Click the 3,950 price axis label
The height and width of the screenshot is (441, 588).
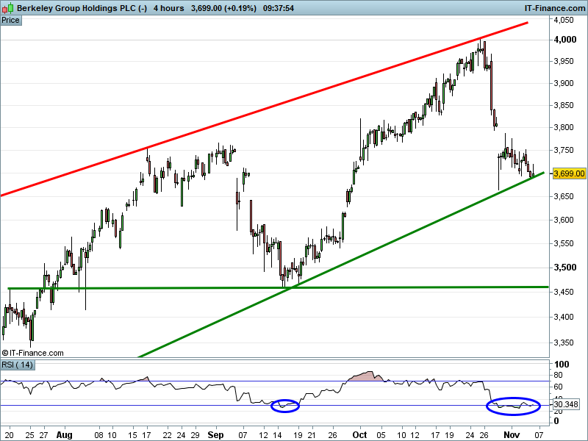pyautogui.click(x=564, y=61)
